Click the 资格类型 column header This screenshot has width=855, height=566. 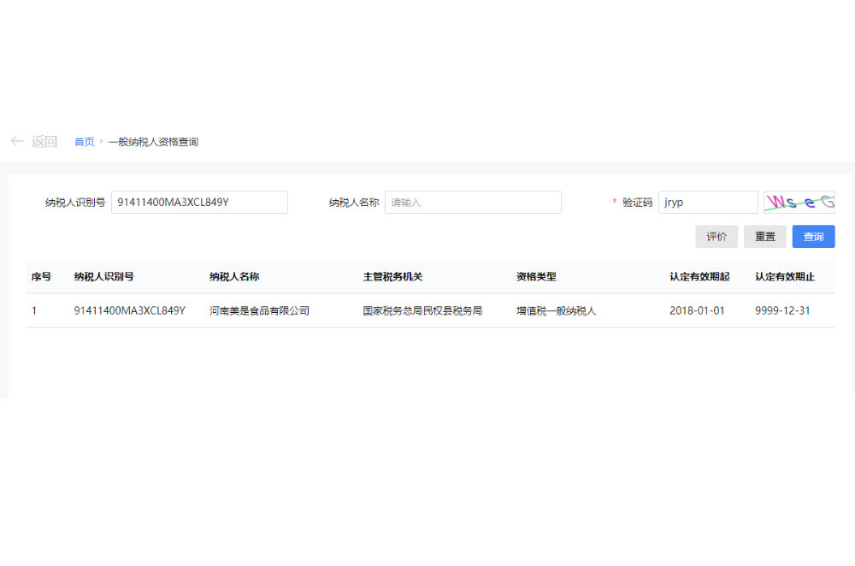pyautogui.click(x=536, y=277)
